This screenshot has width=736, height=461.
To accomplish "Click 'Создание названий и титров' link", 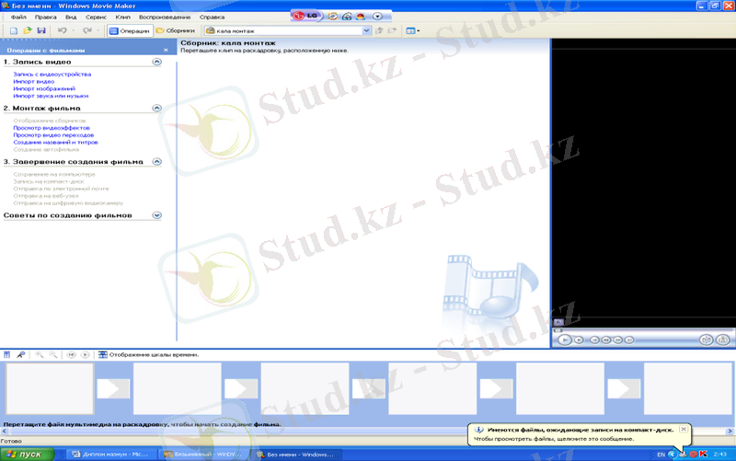I will click(x=55, y=143).
